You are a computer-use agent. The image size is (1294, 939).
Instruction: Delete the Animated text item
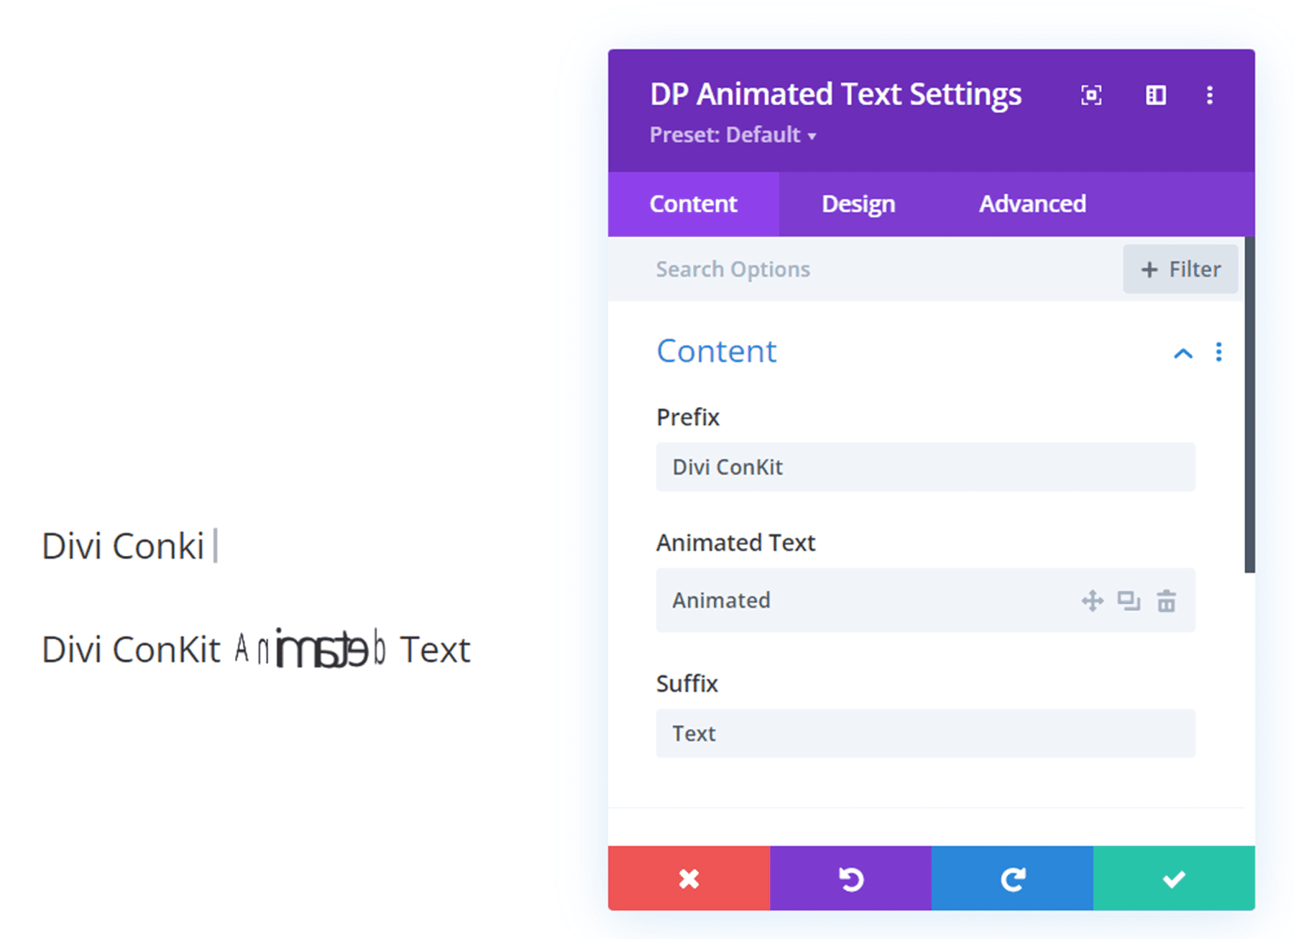pos(1166,600)
